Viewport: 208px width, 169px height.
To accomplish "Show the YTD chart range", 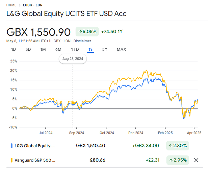I will coord(75,50).
